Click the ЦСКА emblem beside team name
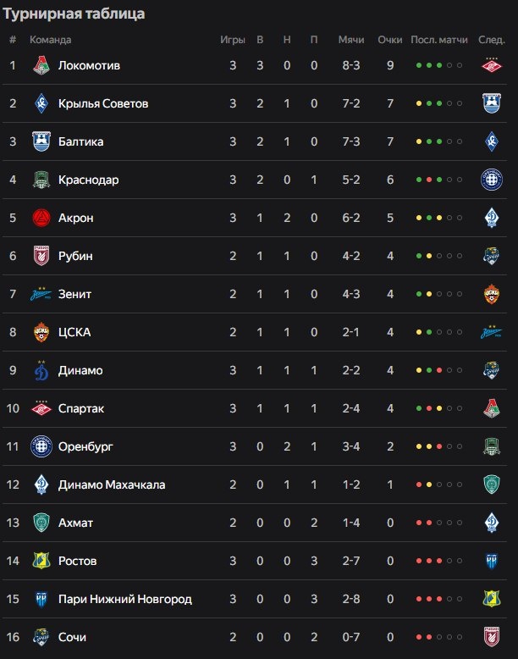 pos(41,332)
